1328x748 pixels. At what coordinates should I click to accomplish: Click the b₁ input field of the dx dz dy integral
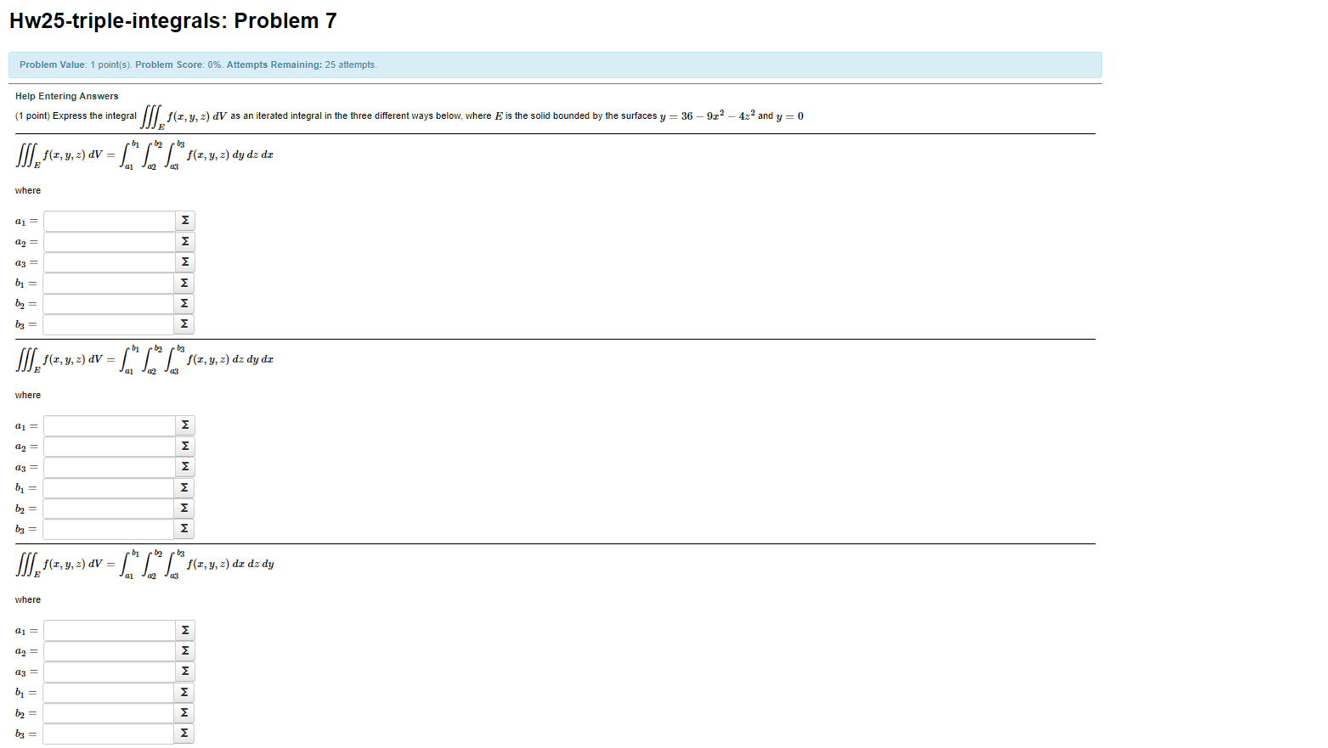click(108, 692)
